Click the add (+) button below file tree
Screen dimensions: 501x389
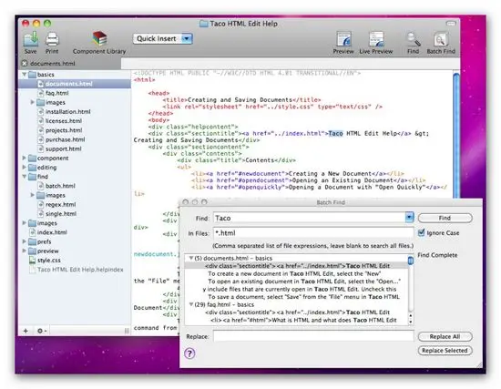tap(26, 331)
